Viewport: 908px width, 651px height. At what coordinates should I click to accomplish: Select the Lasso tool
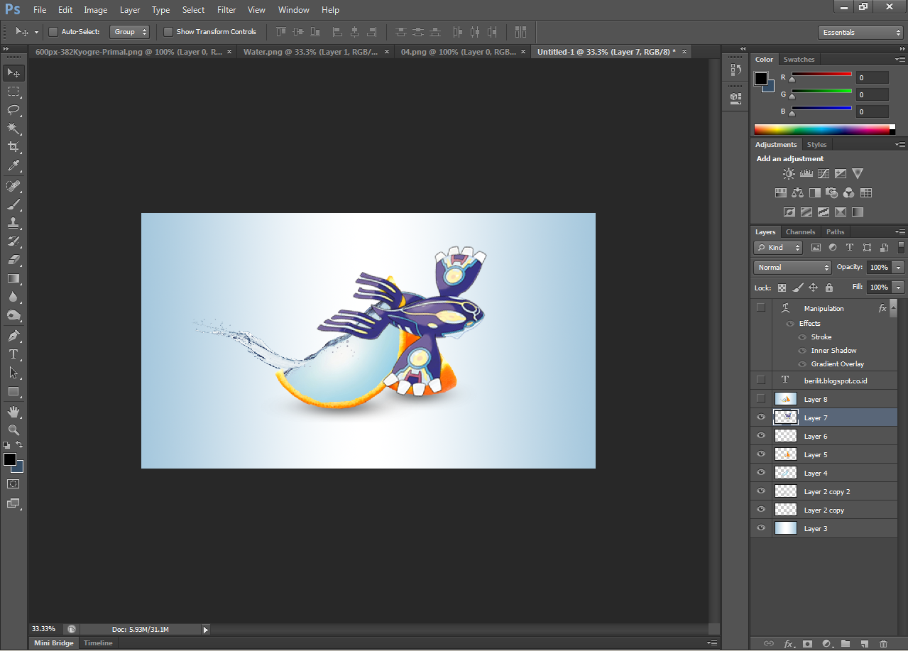click(x=13, y=109)
